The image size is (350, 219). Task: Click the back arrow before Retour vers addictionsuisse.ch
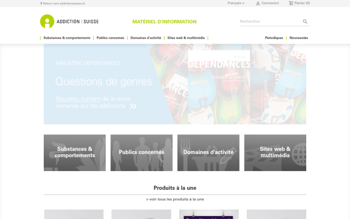coord(41,3)
